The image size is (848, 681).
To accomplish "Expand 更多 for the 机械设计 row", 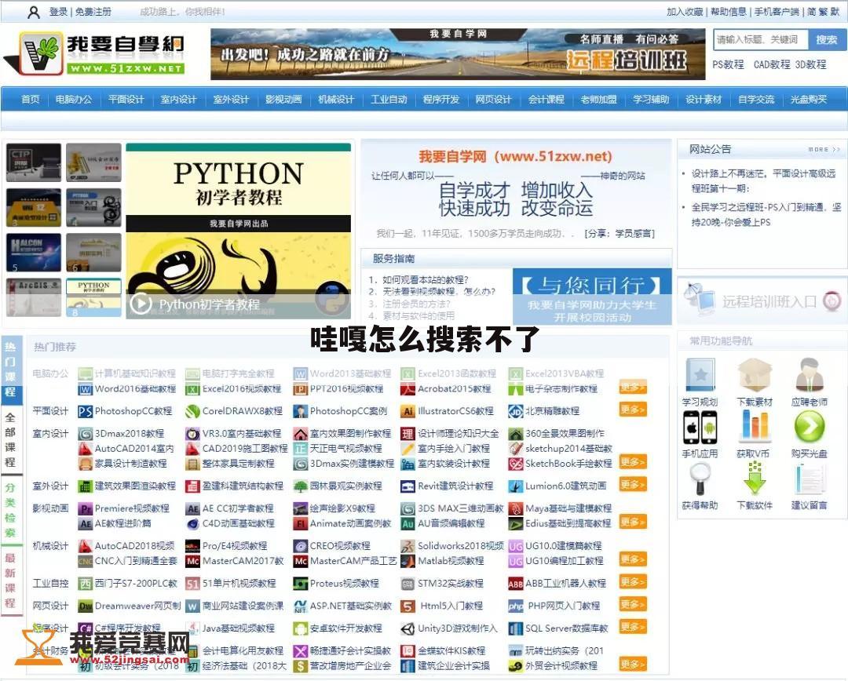I will point(633,559).
